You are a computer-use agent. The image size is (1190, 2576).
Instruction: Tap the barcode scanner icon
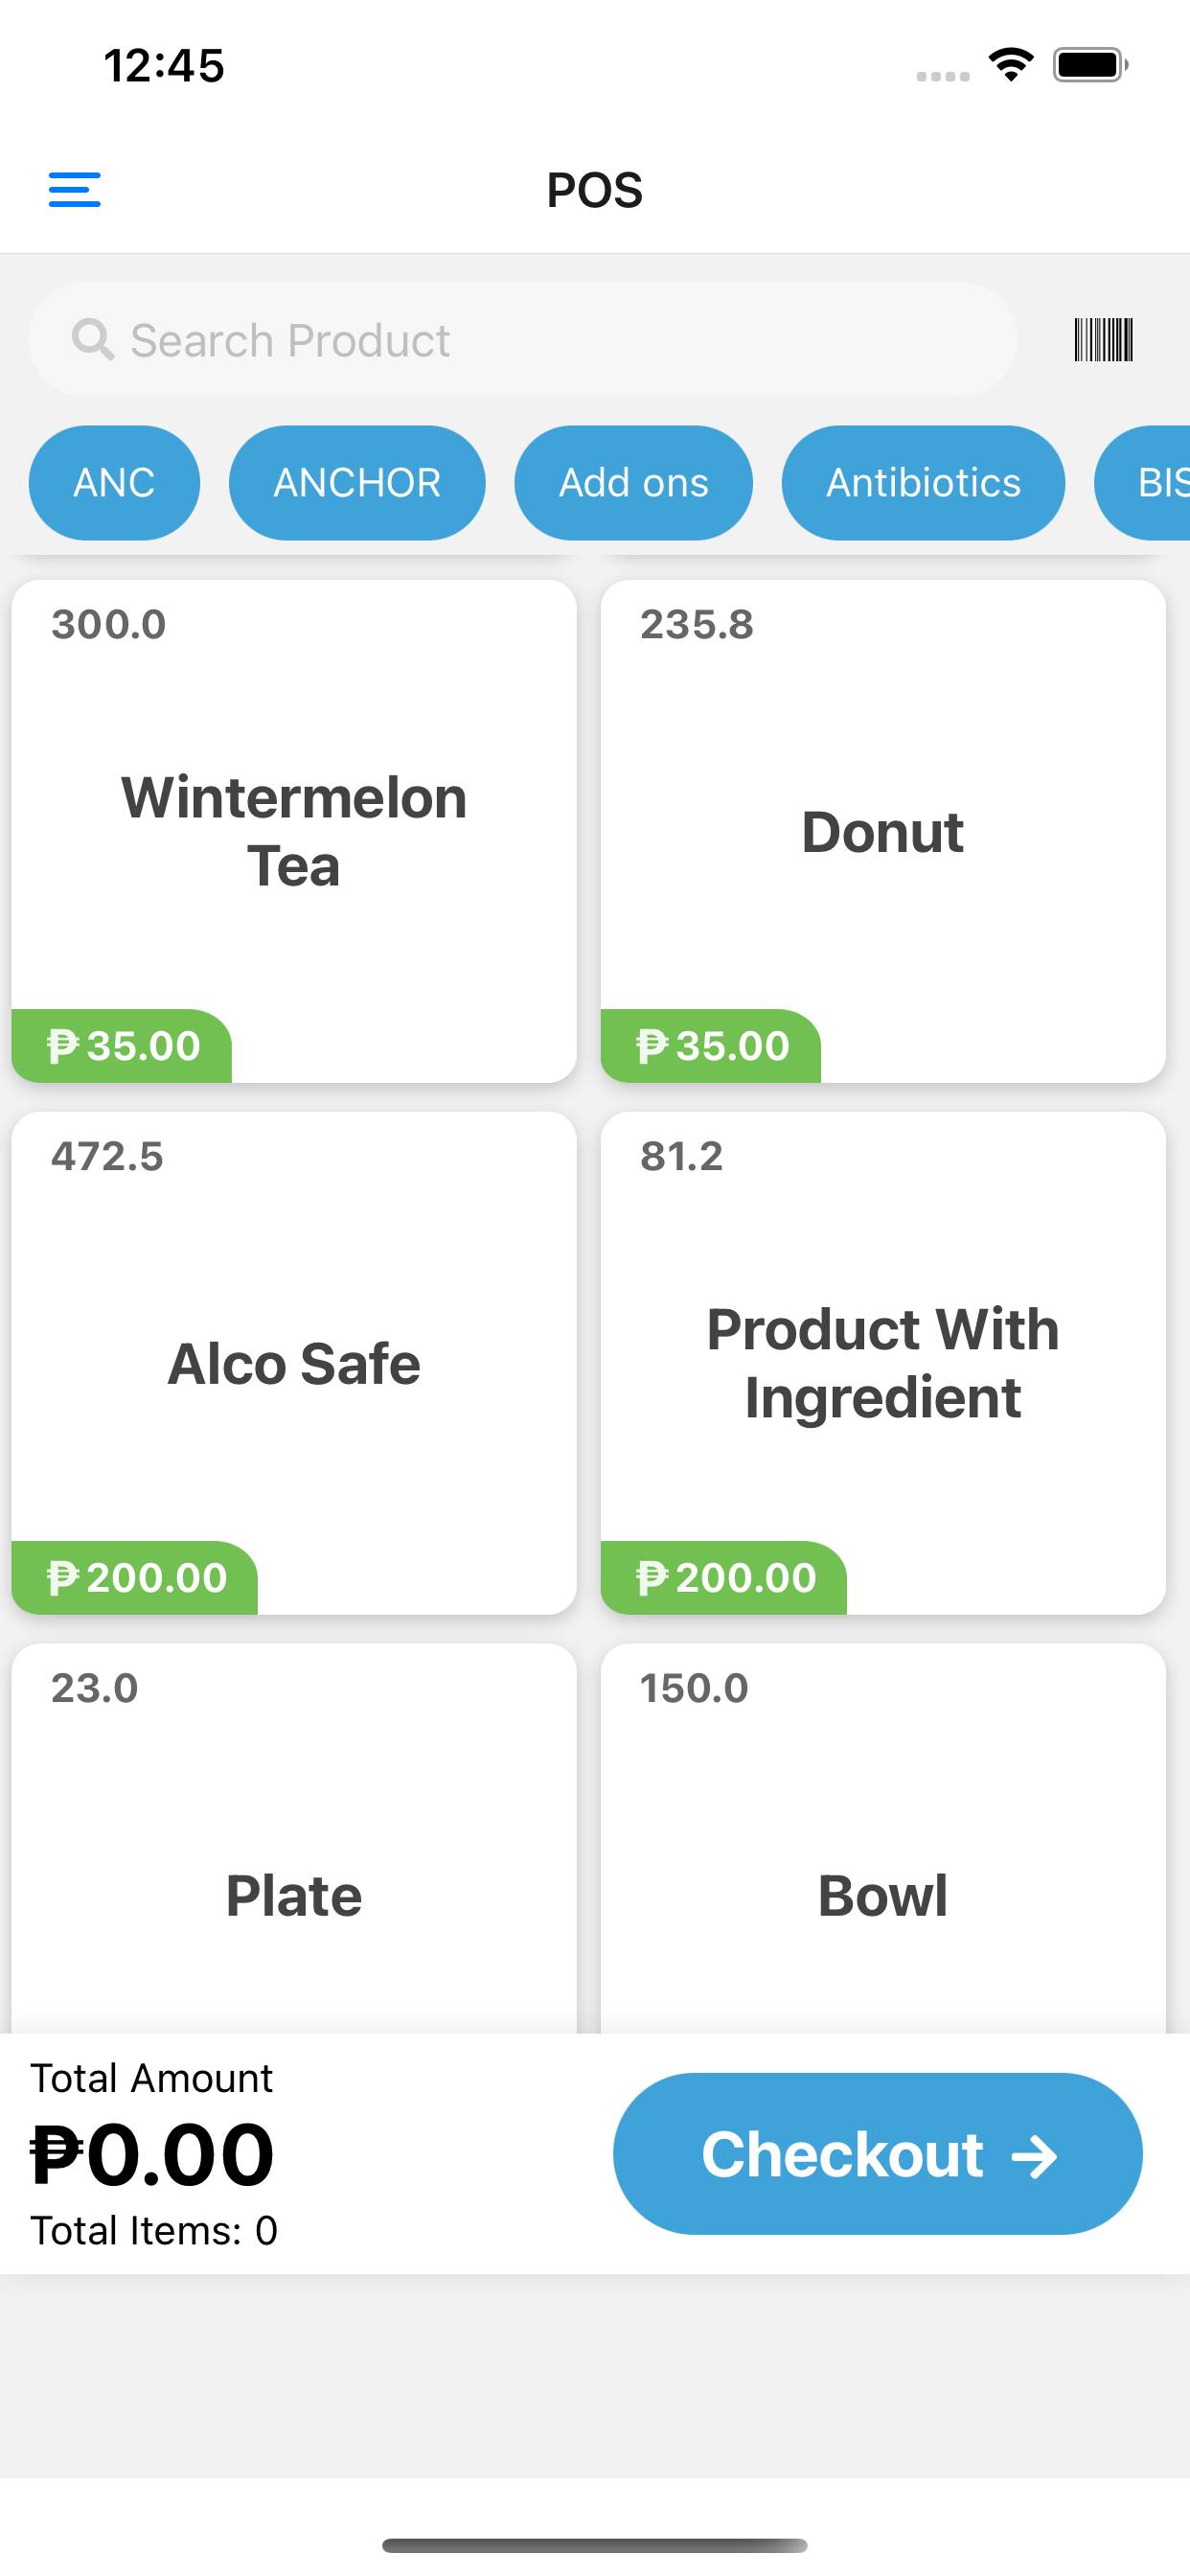coord(1103,340)
